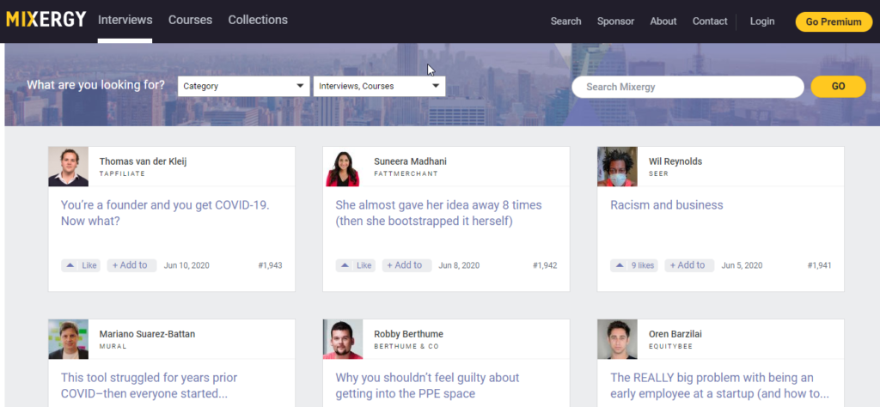Image resolution: width=880 pixels, height=407 pixels.
Task: Open "You're a founder and you get COVID-19" interview
Action: [x=165, y=213]
